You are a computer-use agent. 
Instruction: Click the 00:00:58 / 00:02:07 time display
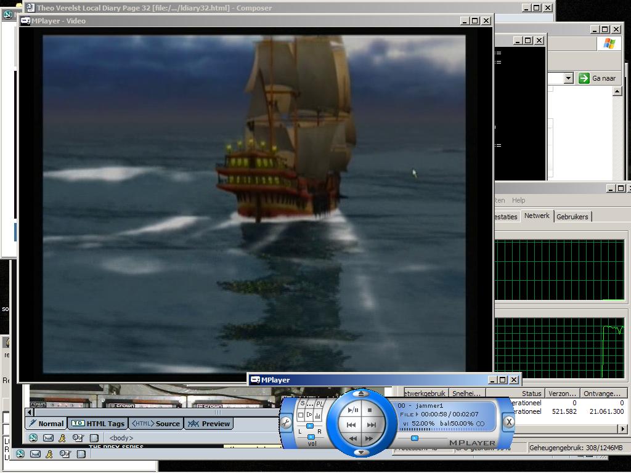pos(449,414)
